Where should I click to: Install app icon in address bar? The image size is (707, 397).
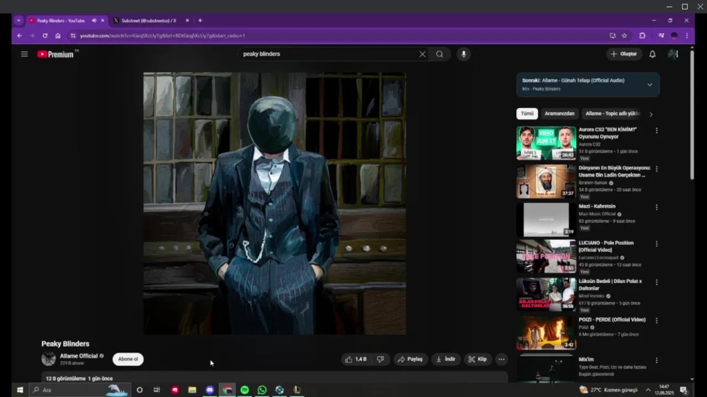click(x=613, y=36)
